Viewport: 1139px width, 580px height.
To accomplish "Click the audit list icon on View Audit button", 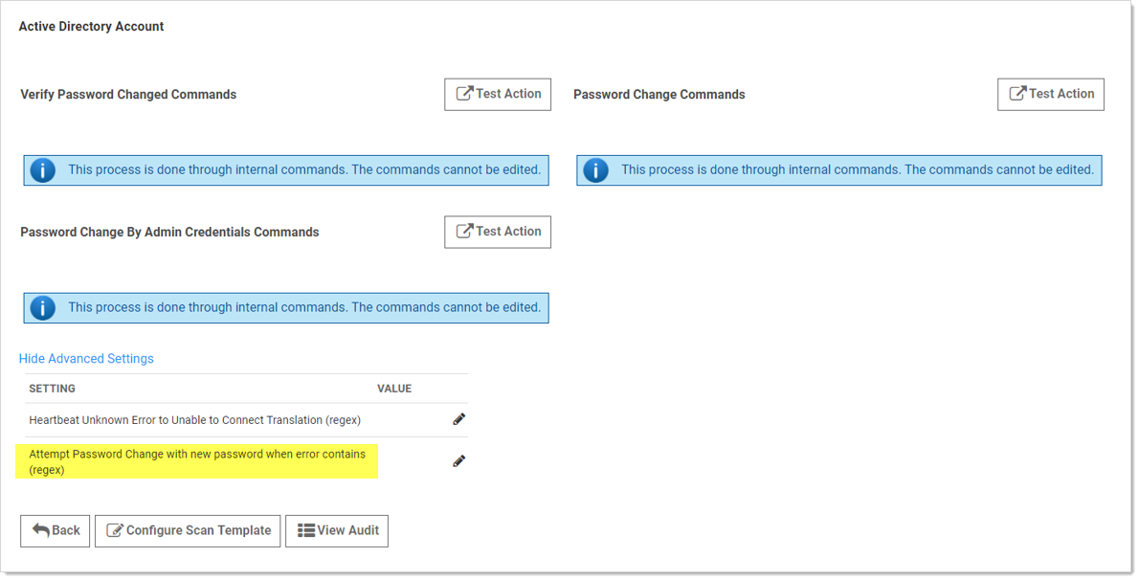I will pos(307,530).
